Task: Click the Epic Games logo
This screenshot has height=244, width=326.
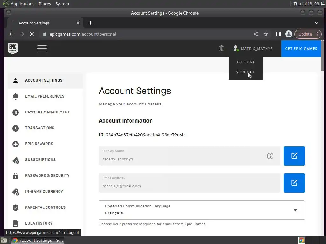Action: click(x=13, y=48)
